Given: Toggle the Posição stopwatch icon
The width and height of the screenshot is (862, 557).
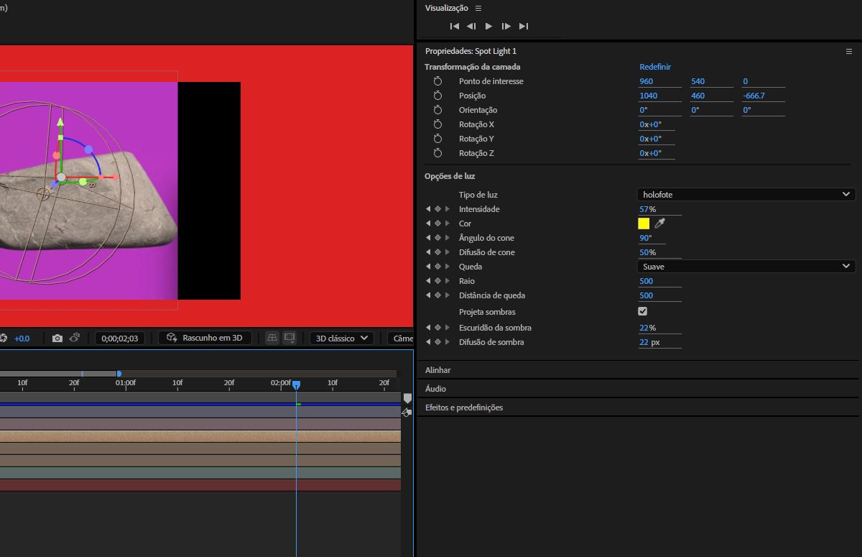Looking at the screenshot, I should pyautogui.click(x=437, y=96).
